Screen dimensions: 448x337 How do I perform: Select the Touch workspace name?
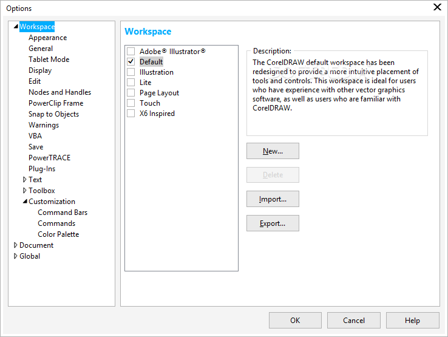[x=150, y=103]
